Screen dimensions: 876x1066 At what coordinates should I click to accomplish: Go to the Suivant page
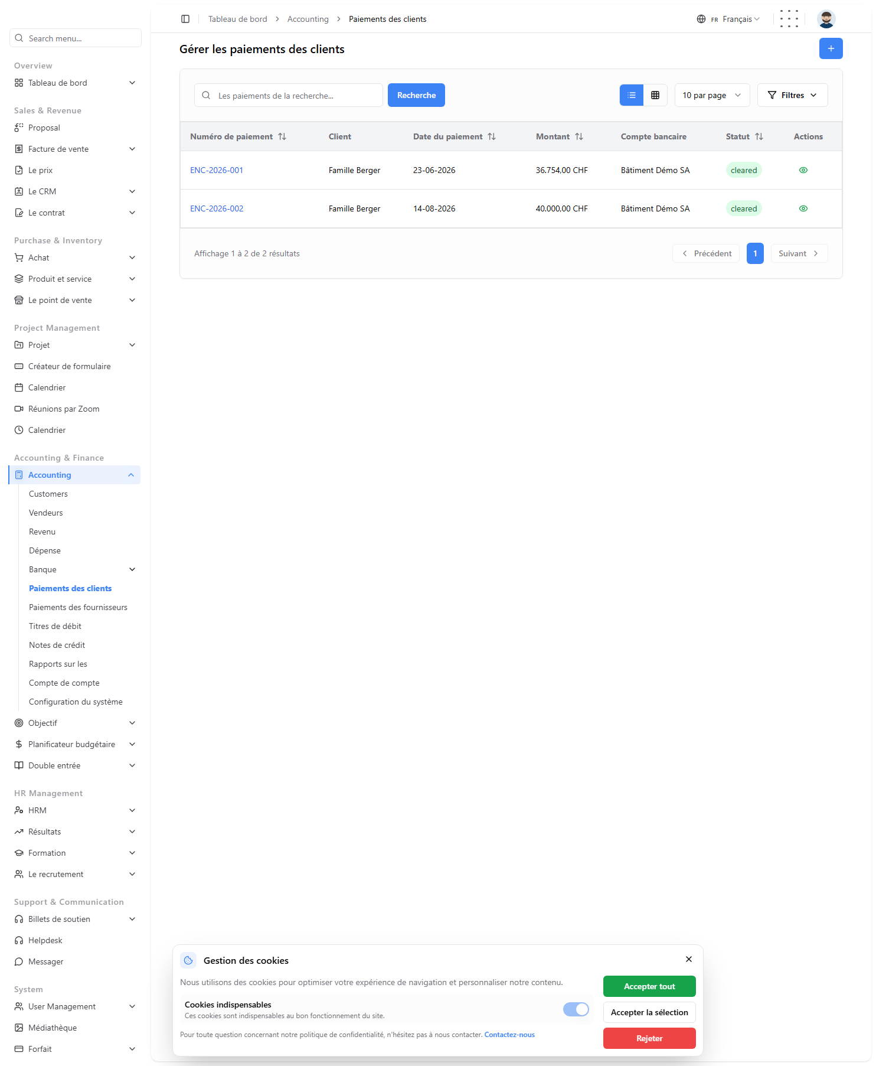(799, 253)
